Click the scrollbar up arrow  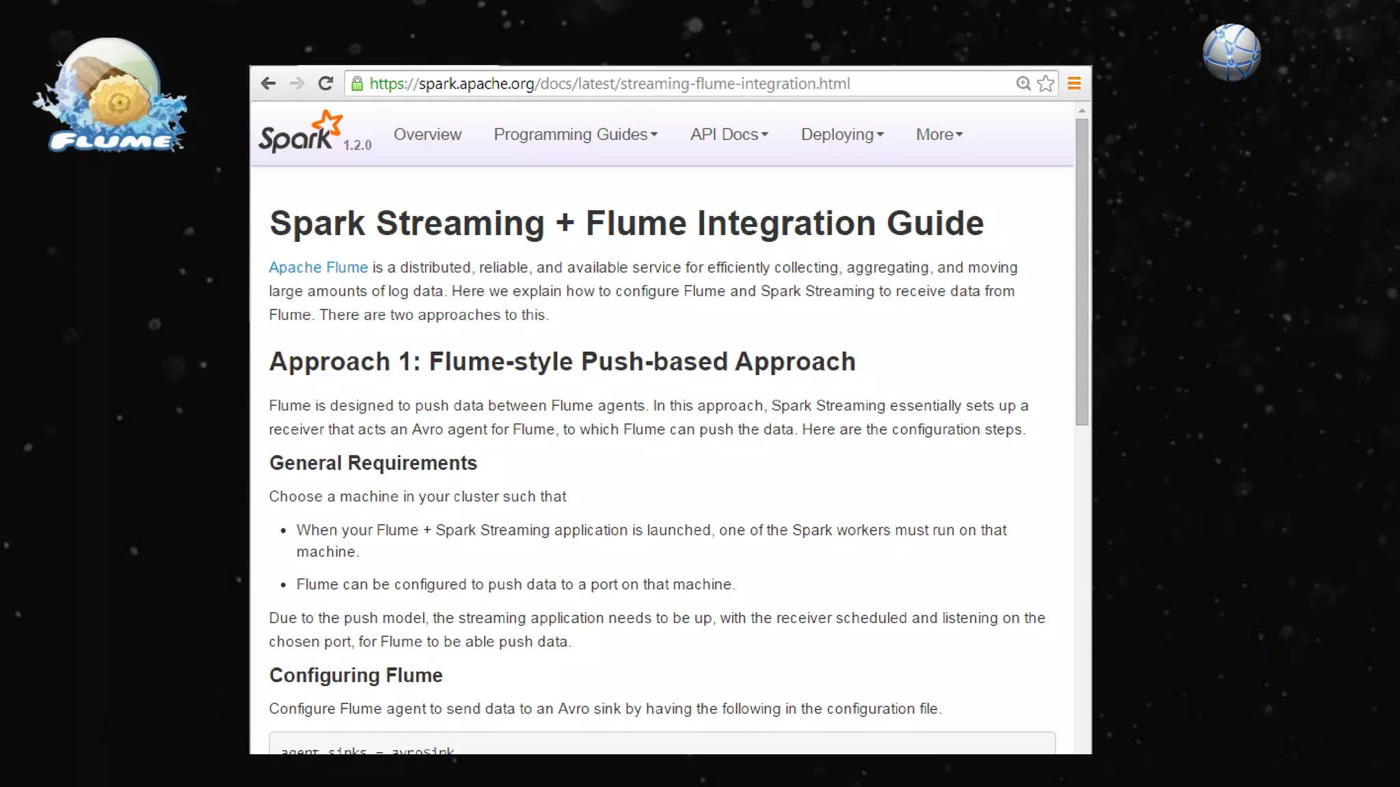[1081, 110]
